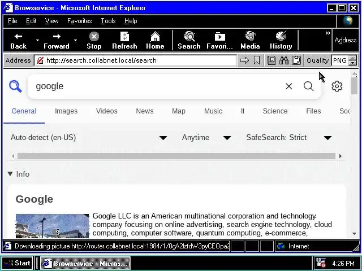Open the Tools menu
362x271 pixels.
108,21
